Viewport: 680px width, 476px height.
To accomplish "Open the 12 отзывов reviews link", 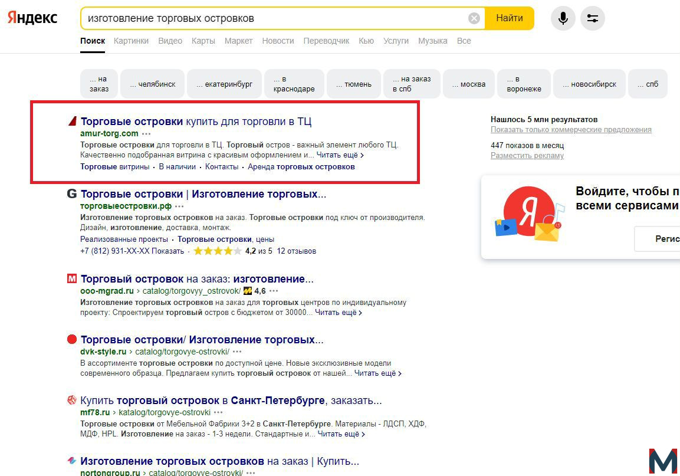I will click(x=297, y=251).
